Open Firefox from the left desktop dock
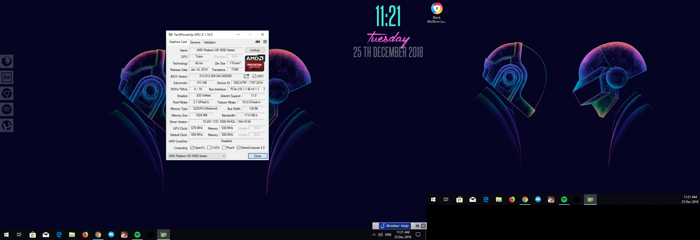The image size is (700, 240). (x=7, y=61)
